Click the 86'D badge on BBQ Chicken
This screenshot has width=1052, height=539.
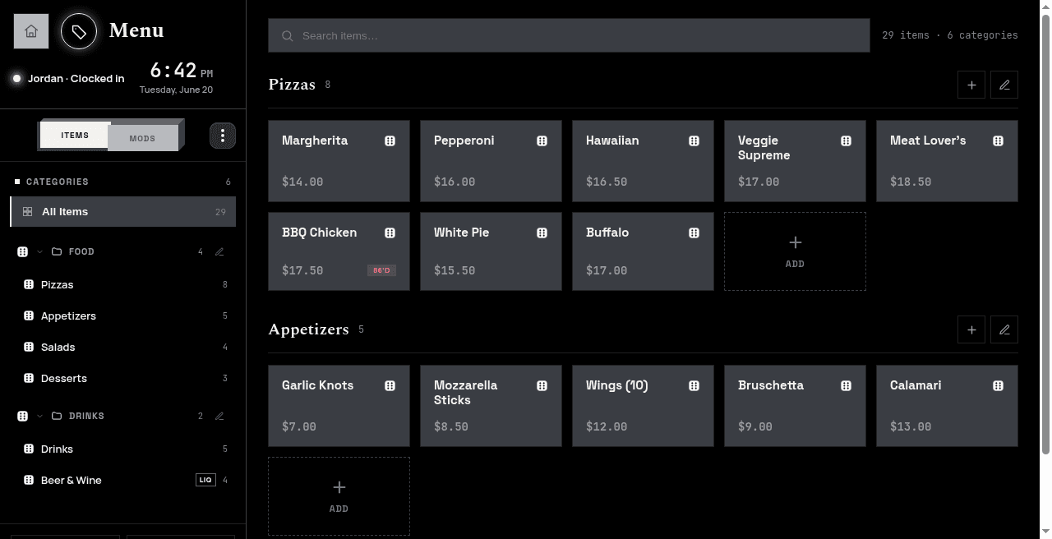click(381, 270)
